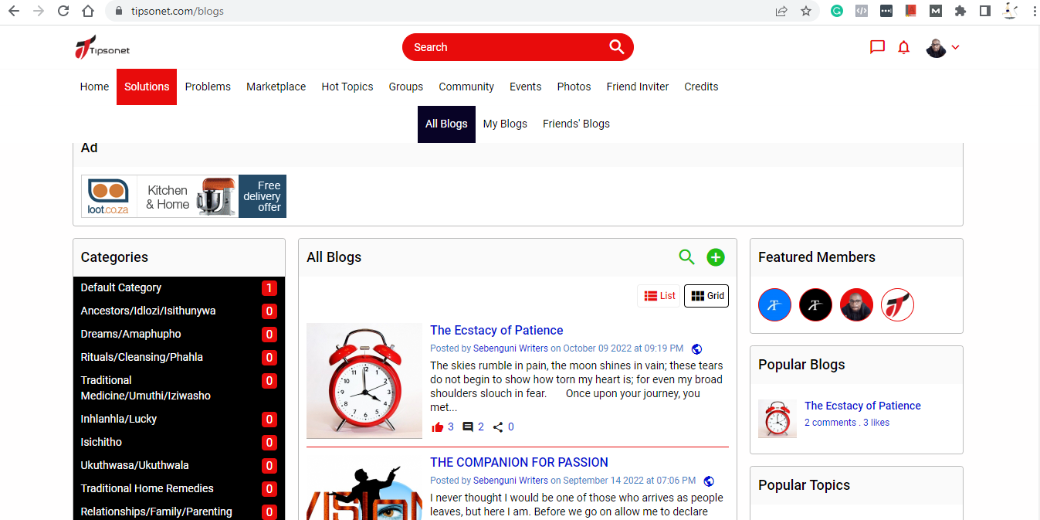Click the magnifier icon in red search bar
This screenshot has width=1040, height=520.
click(x=616, y=47)
